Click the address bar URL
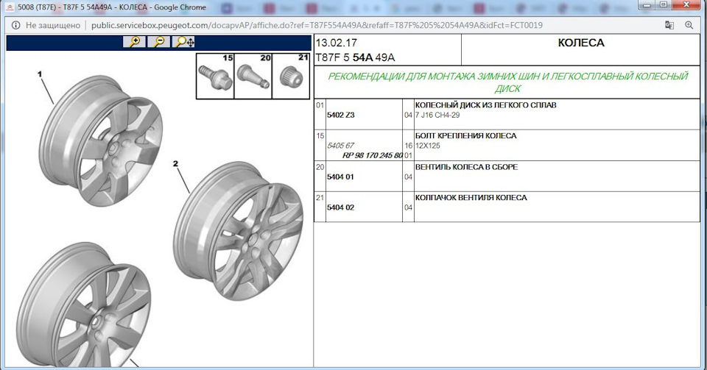 317,25
